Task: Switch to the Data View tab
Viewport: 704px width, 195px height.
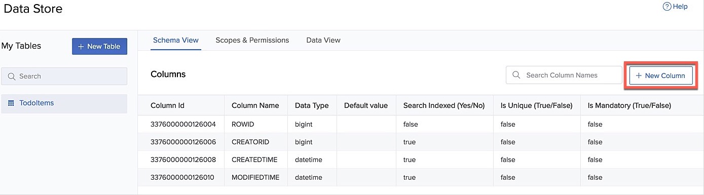Action: coord(323,40)
